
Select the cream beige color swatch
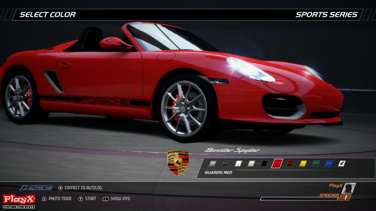(251, 164)
